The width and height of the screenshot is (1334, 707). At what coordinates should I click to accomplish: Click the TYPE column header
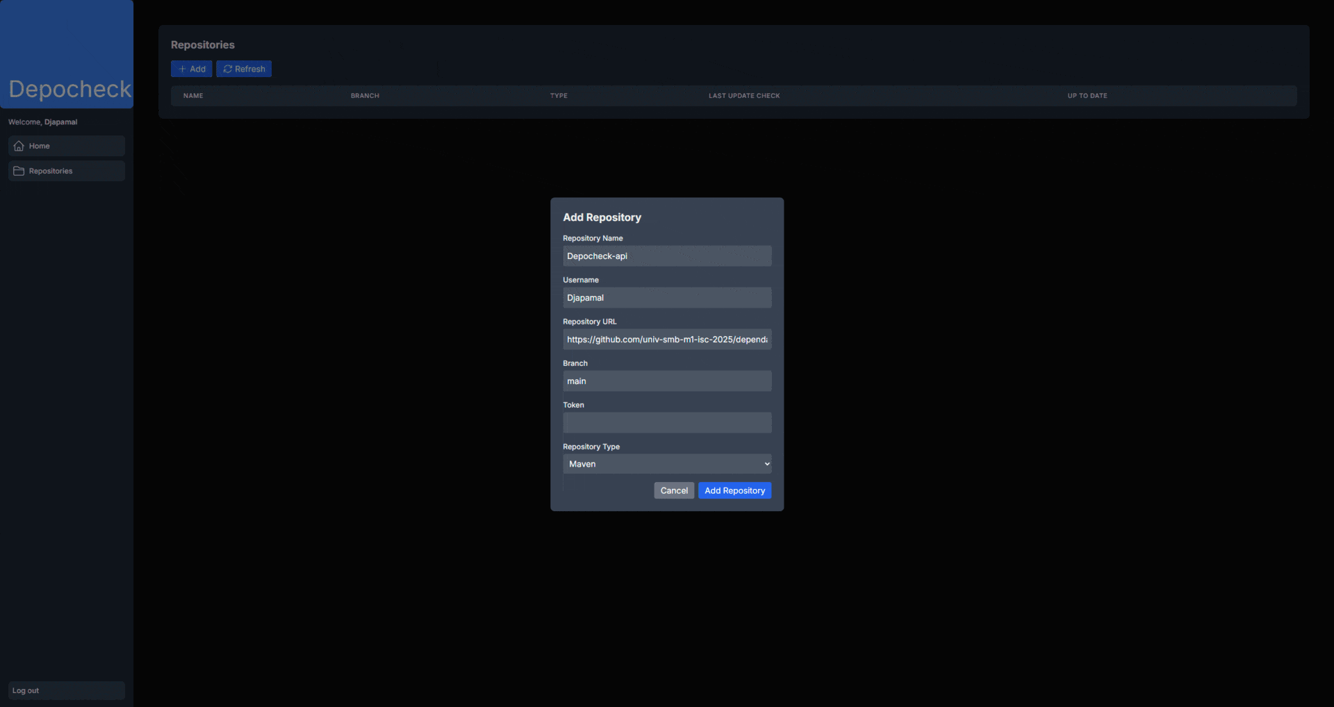pyautogui.click(x=559, y=96)
